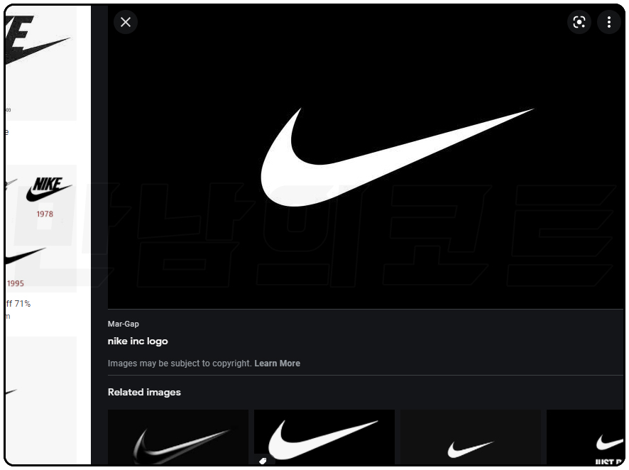Select the partially visible Just Do It related image

585,437
